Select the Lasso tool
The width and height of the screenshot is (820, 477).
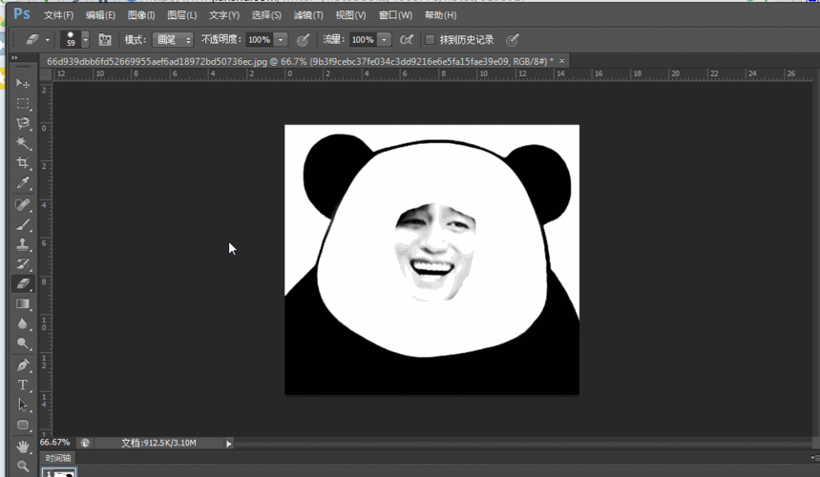pos(23,123)
